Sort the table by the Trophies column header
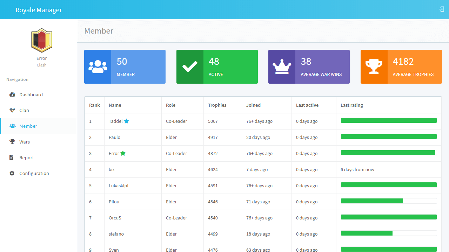The image size is (449, 252). (217, 105)
